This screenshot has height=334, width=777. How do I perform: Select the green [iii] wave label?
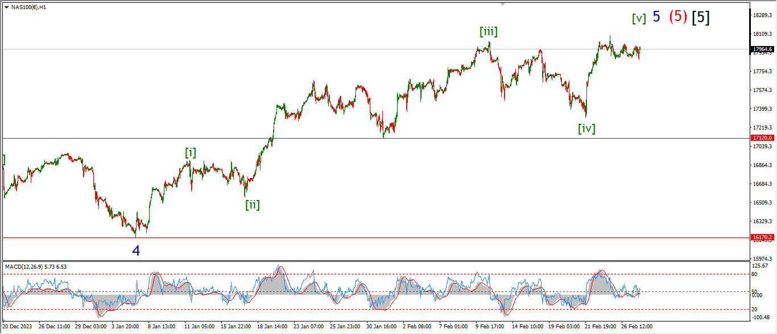click(x=488, y=32)
